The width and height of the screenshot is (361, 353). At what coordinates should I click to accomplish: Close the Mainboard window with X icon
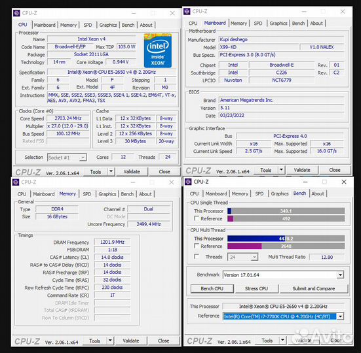pos(343,11)
